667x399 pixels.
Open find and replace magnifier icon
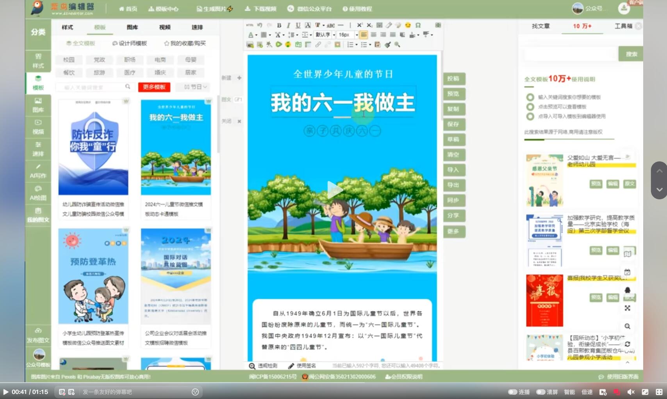(x=397, y=44)
